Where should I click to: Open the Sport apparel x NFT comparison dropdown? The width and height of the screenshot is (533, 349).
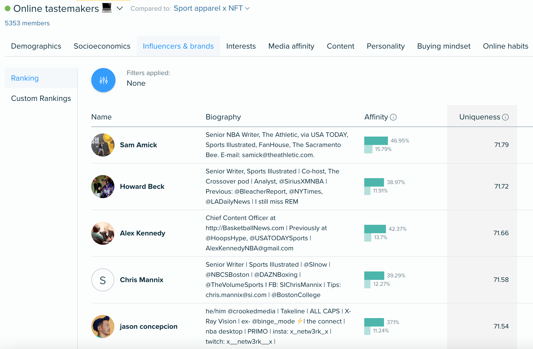[x=212, y=8]
